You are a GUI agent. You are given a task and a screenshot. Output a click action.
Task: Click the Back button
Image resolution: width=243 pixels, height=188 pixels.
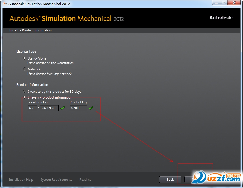point(170,180)
